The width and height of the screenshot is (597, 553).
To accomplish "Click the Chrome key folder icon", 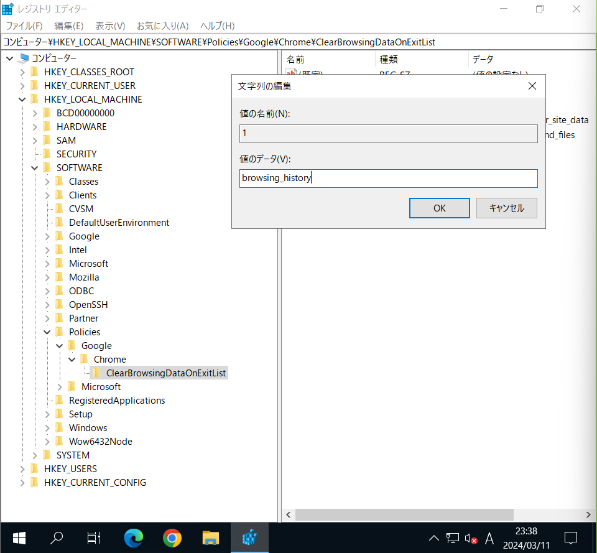I will coord(85,359).
